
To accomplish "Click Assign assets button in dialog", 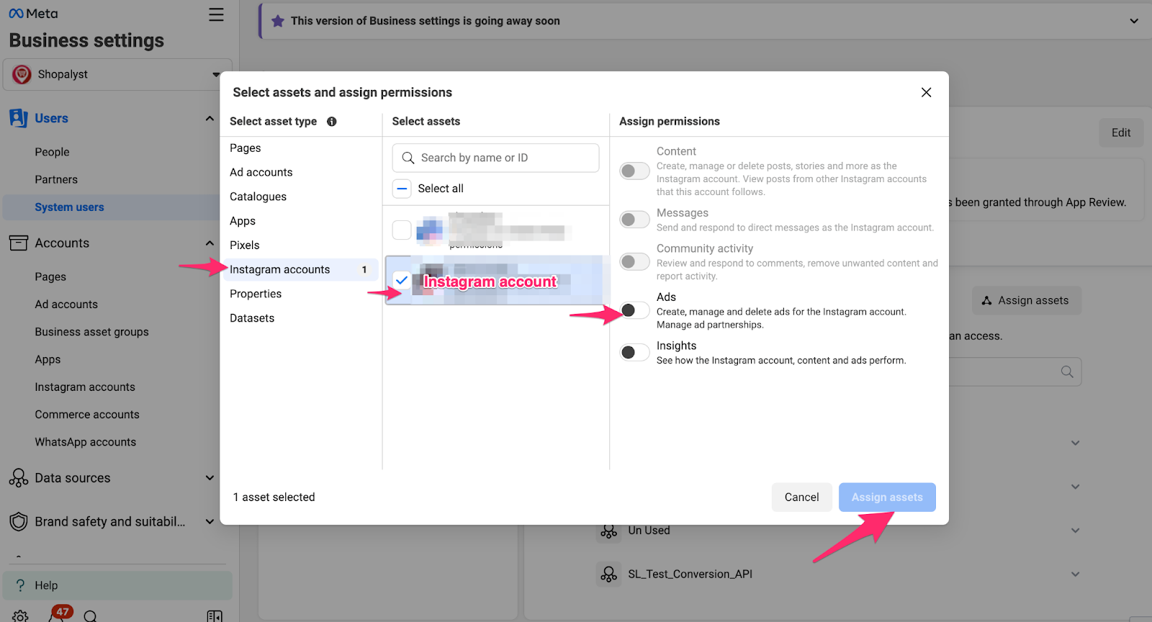I will [887, 497].
